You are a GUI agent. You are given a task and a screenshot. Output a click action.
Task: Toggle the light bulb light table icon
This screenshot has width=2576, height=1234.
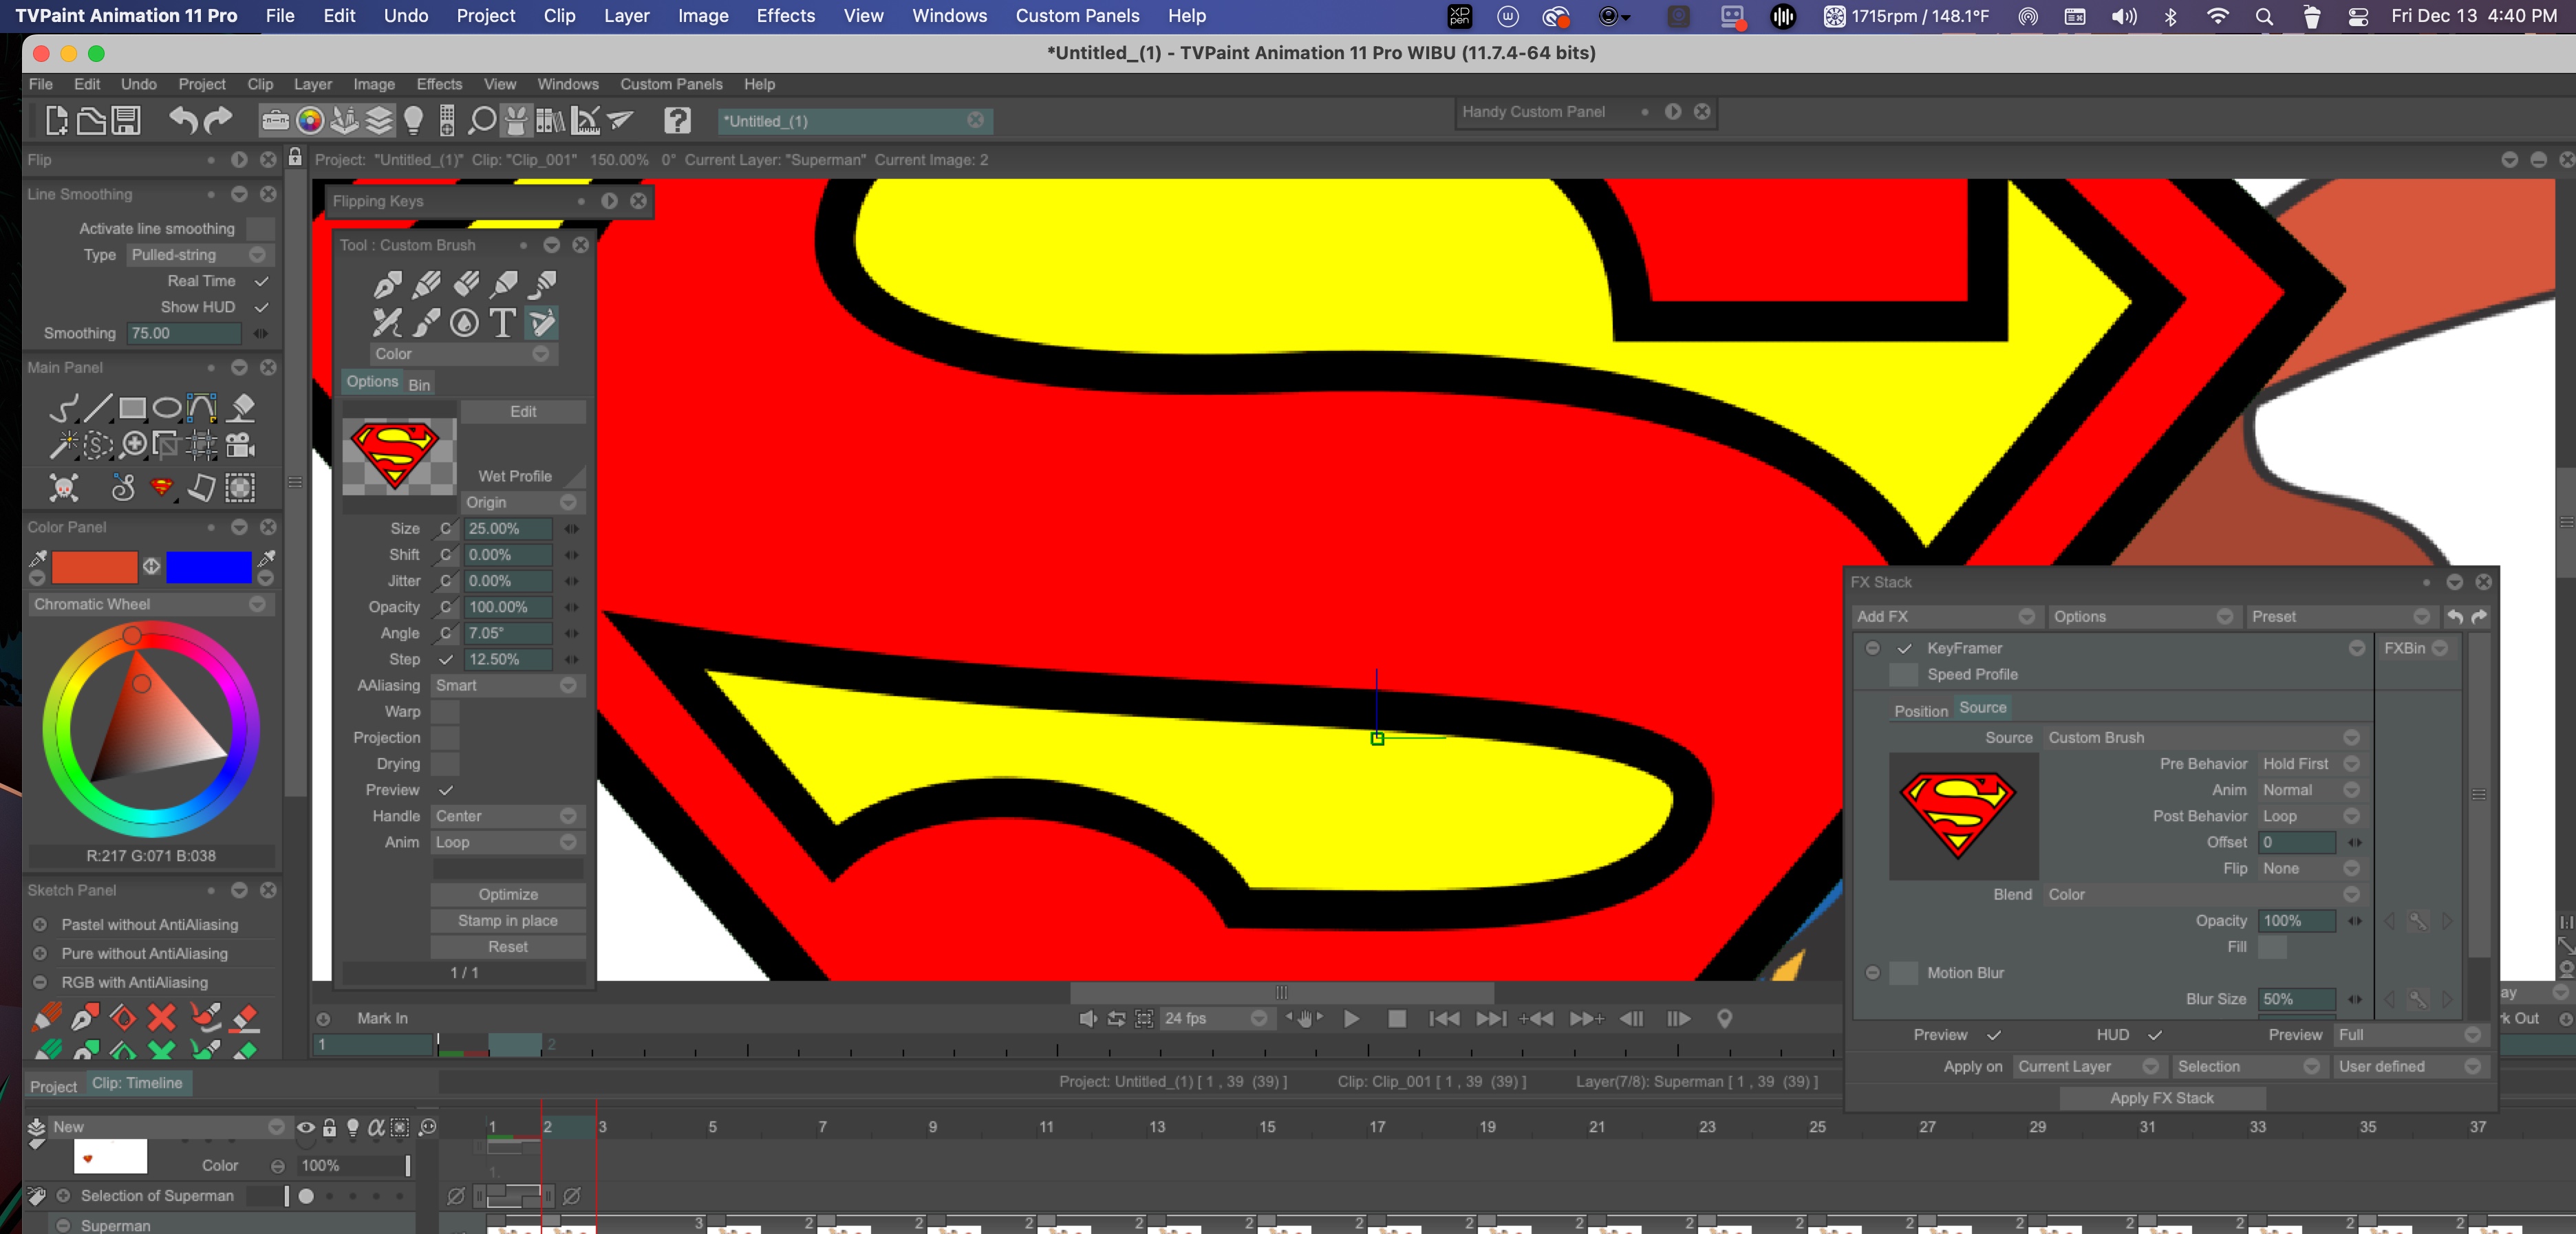[x=413, y=121]
